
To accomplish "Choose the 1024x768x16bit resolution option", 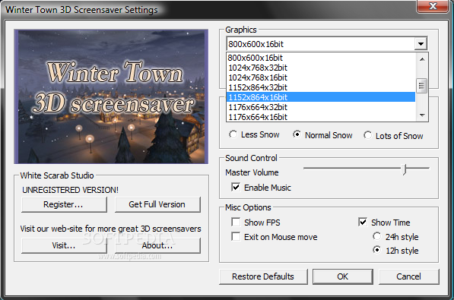I will point(321,77).
